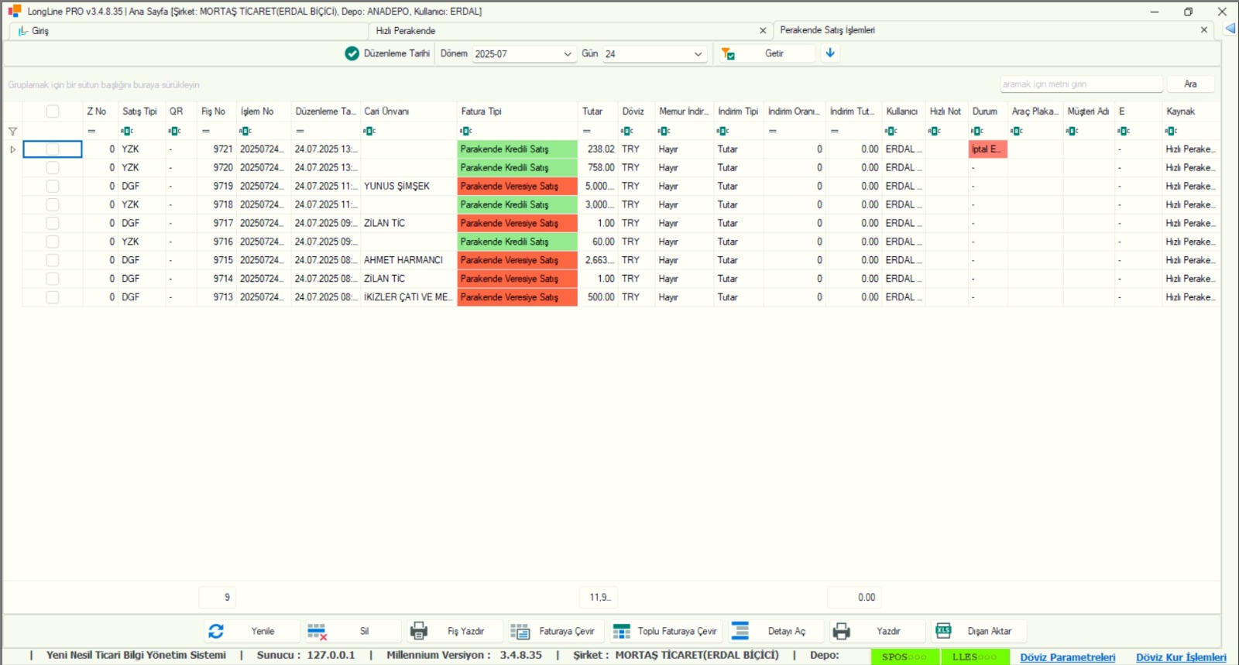Click the Satış Tipi filter operator icon

pyautogui.click(x=127, y=131)
